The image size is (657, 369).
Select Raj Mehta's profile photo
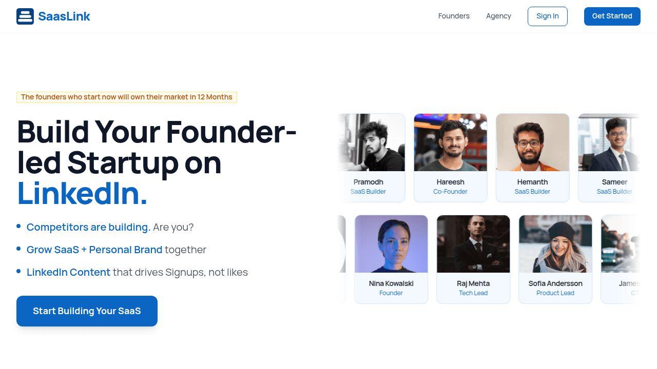(x=473, y=244)
